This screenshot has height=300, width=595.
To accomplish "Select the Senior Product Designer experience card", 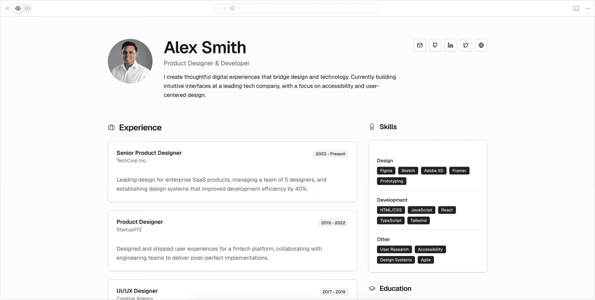I will tap(232, 172).
